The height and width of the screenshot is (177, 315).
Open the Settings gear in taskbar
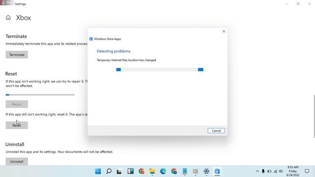(206, 171)
